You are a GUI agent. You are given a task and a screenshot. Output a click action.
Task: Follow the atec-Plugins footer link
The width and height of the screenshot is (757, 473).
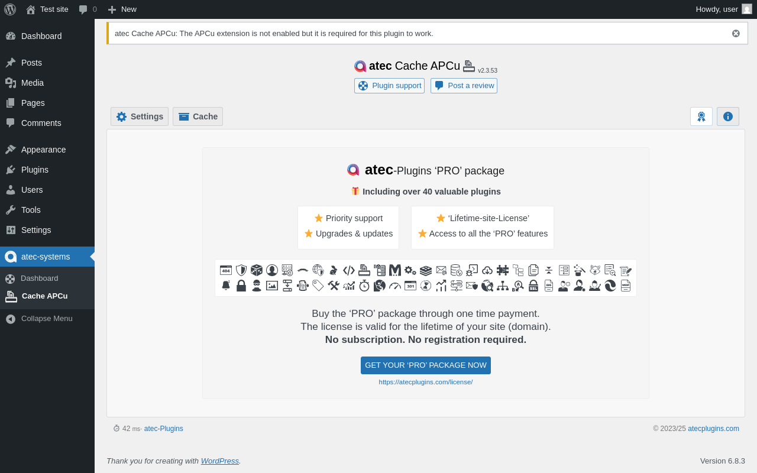(164, 429)
